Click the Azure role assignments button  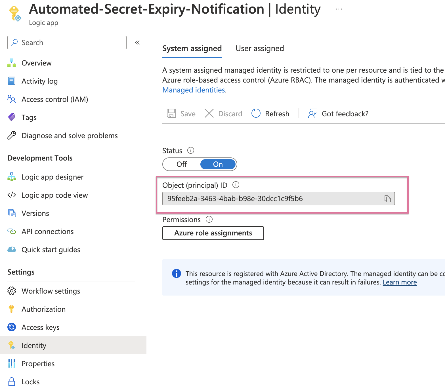213,233
